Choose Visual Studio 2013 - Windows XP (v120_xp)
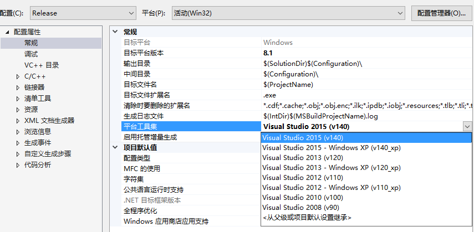Viewport: 474px width, 232px height. pyautogui.click(x=366, y=168)
